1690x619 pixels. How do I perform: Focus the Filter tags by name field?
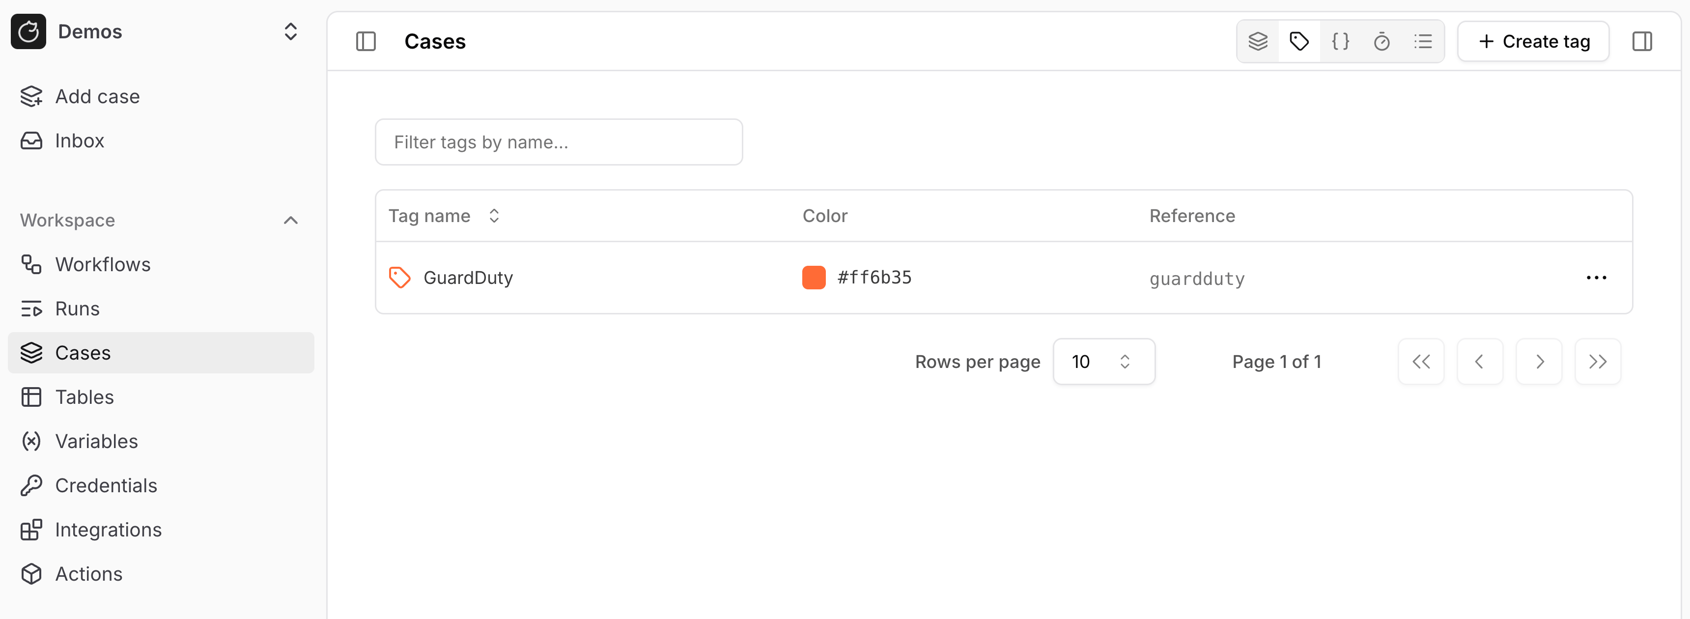pos(558,141)
